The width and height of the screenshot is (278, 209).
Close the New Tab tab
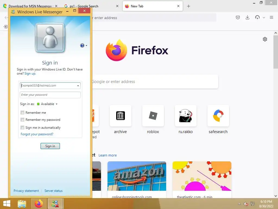pos(178,6)
